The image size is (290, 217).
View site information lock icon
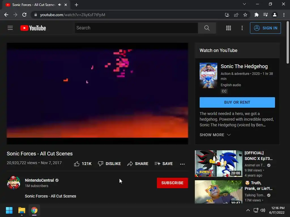pyautogui.click(x=36, y=15)
